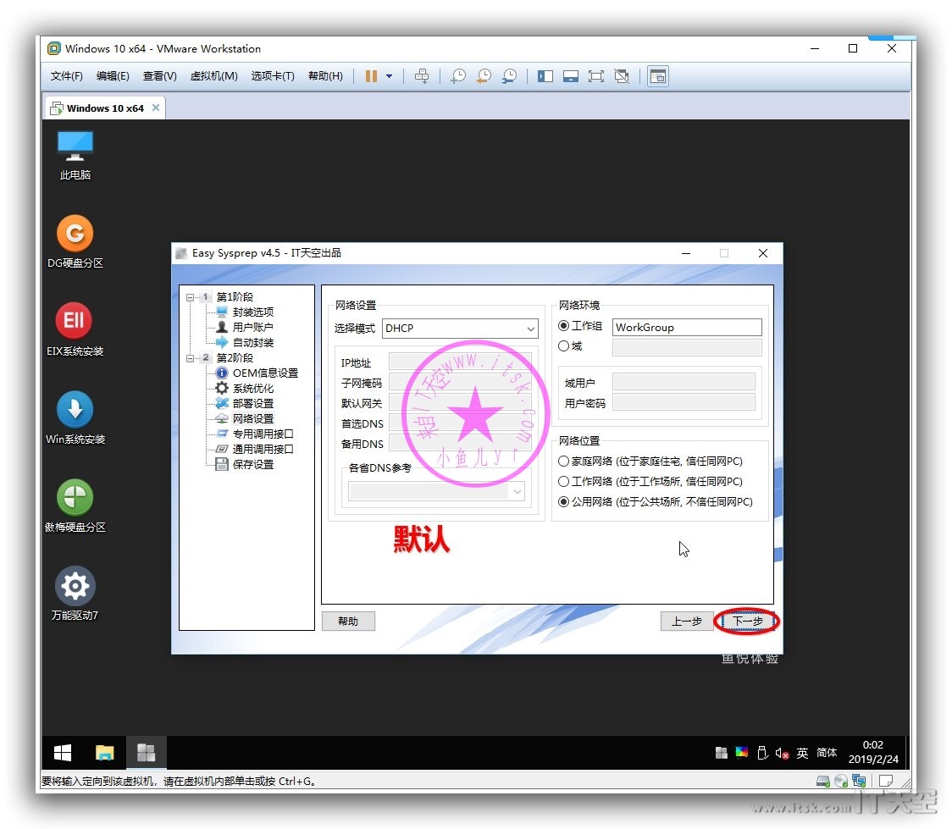Proceed with the 下一步 button

point(747,621)
